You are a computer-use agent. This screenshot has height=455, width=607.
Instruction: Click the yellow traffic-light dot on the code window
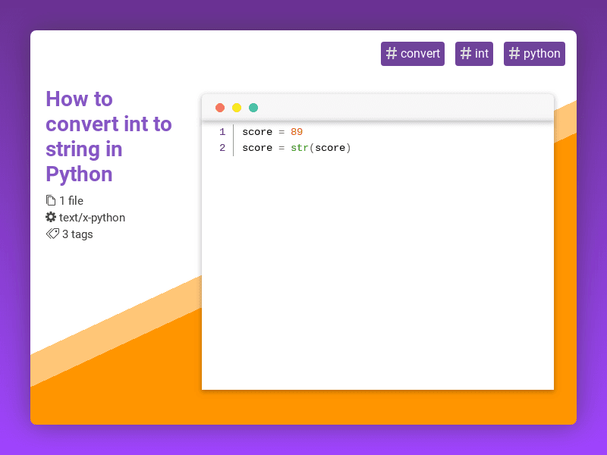[236, 107]
